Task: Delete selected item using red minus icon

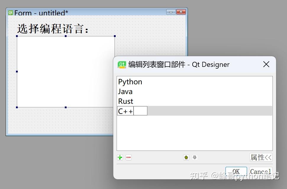Action: pyautogui.click(x=128, y=157)
